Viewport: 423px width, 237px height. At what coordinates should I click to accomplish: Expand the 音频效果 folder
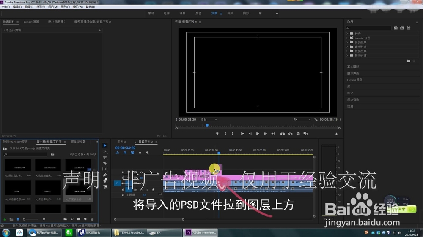(x=347, y=42)
